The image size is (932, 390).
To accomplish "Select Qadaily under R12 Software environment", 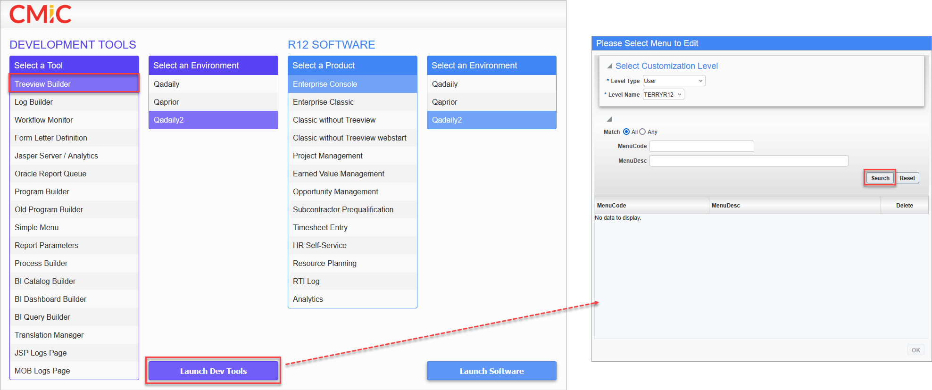I will click(491, 84).
